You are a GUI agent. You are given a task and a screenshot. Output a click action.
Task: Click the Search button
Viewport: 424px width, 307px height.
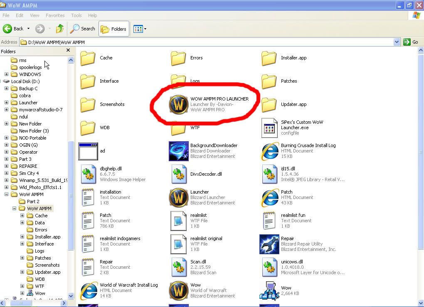pyautogui.click(x=83, y=29)
